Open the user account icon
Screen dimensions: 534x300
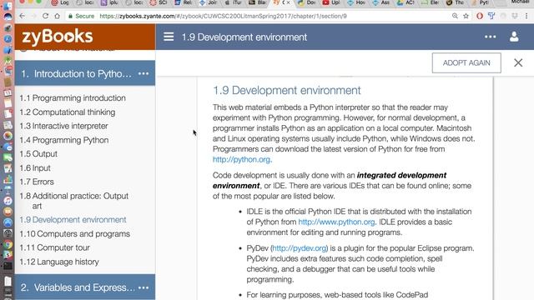[514, 37]
